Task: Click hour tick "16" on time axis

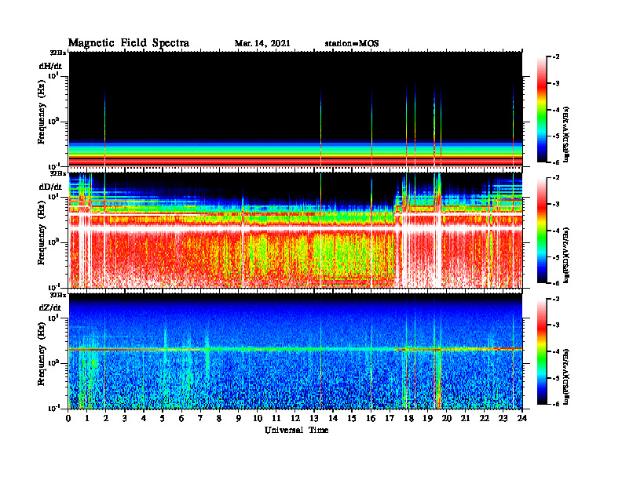Action: pyautogui.click(x=371, y=418)
